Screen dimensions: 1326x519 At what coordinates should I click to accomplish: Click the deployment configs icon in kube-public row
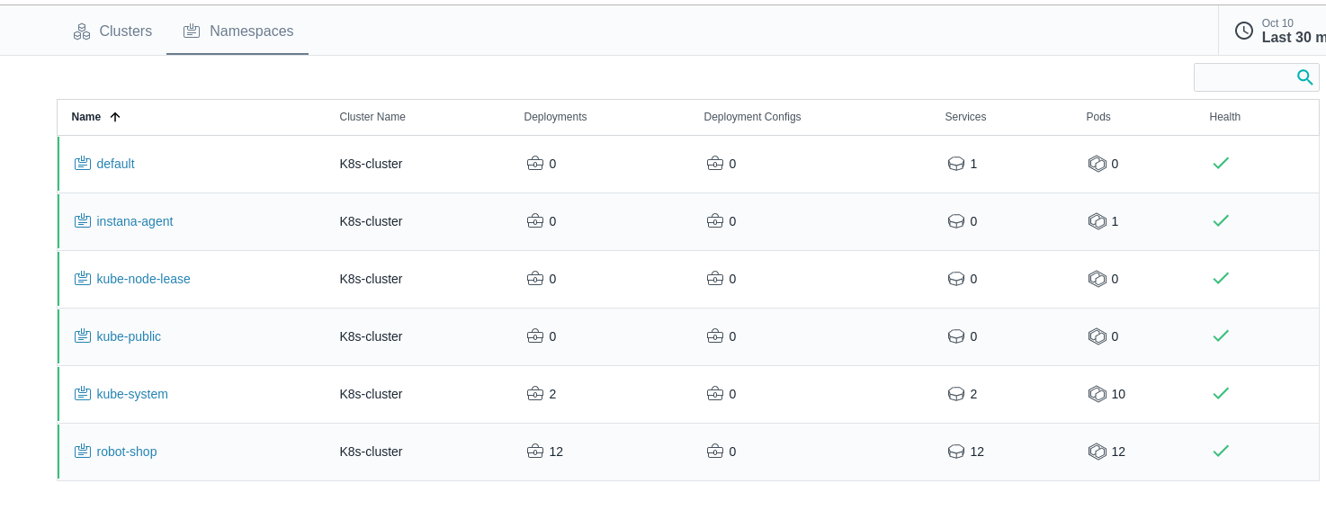coord(714,336)
